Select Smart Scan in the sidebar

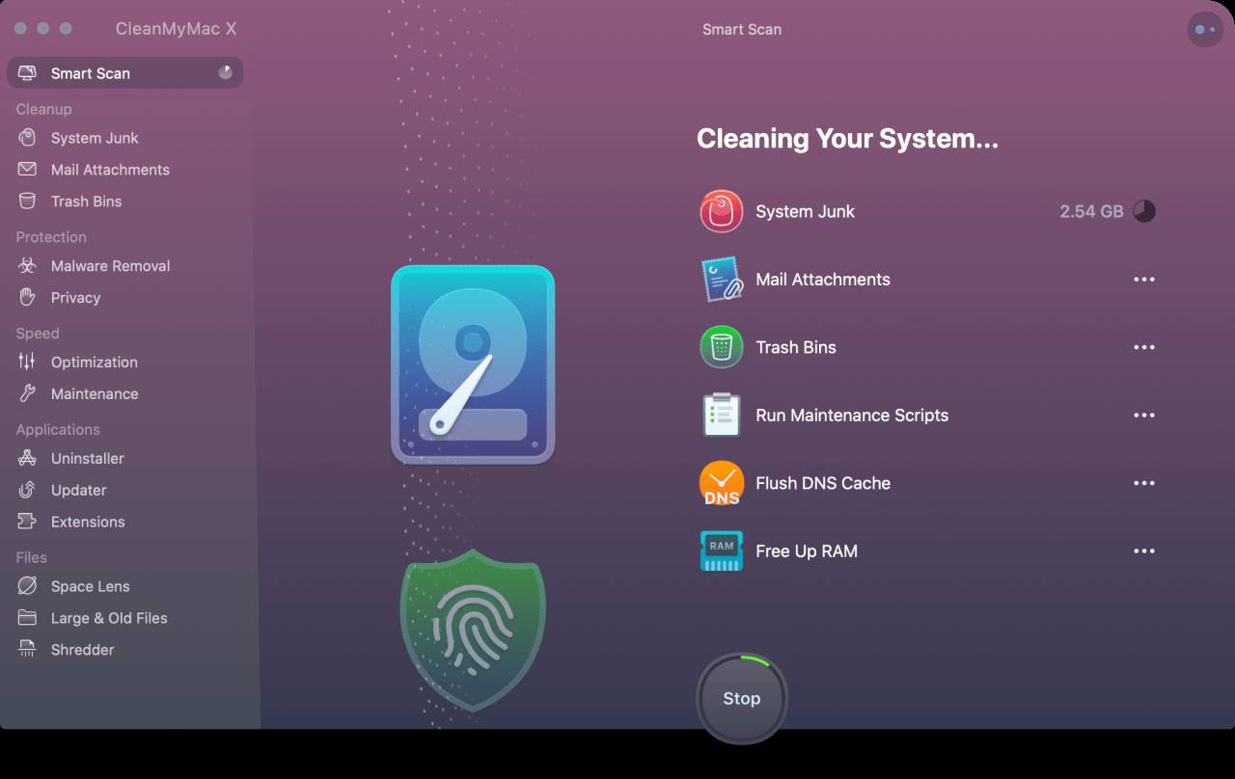coord(125,73)
